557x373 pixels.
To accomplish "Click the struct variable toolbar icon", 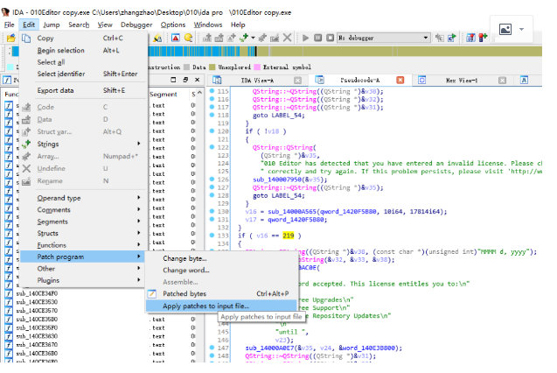I will [x=232, y=38].
